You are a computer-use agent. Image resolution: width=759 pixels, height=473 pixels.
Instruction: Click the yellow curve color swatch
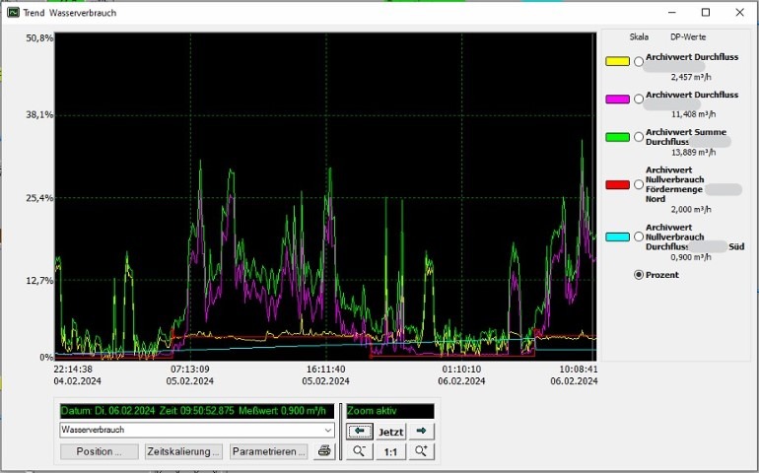point(617,61)
